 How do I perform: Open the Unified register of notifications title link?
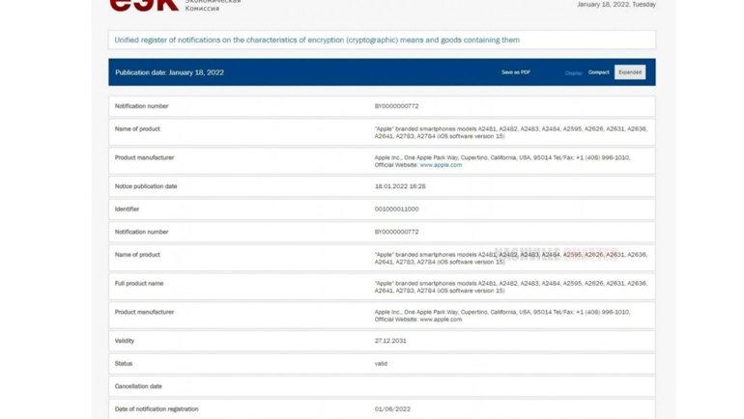coord(317,41)
